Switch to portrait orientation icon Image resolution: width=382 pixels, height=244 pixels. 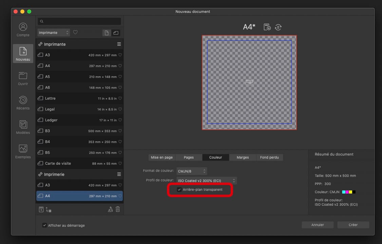(x=107, y=33)
